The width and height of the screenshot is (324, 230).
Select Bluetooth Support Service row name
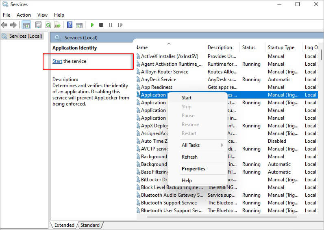[x=169, y=203]
